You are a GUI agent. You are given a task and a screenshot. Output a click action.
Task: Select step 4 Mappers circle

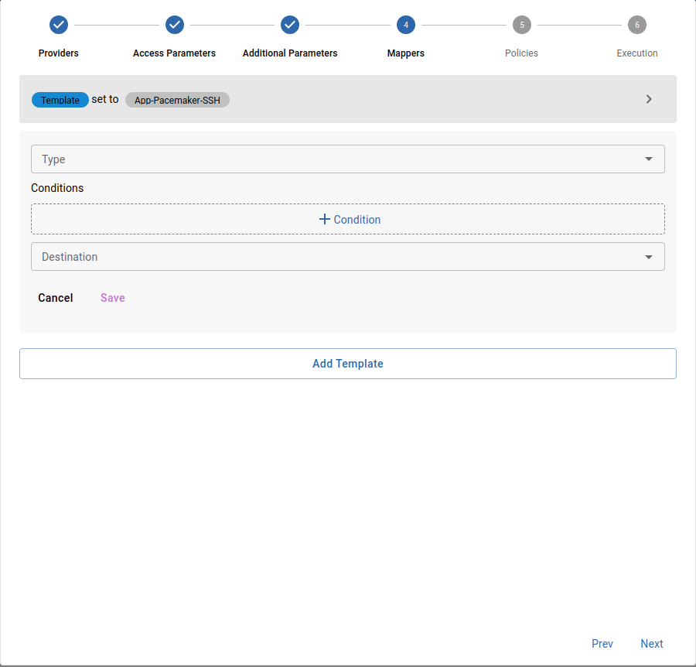click(x=406, y=25)
